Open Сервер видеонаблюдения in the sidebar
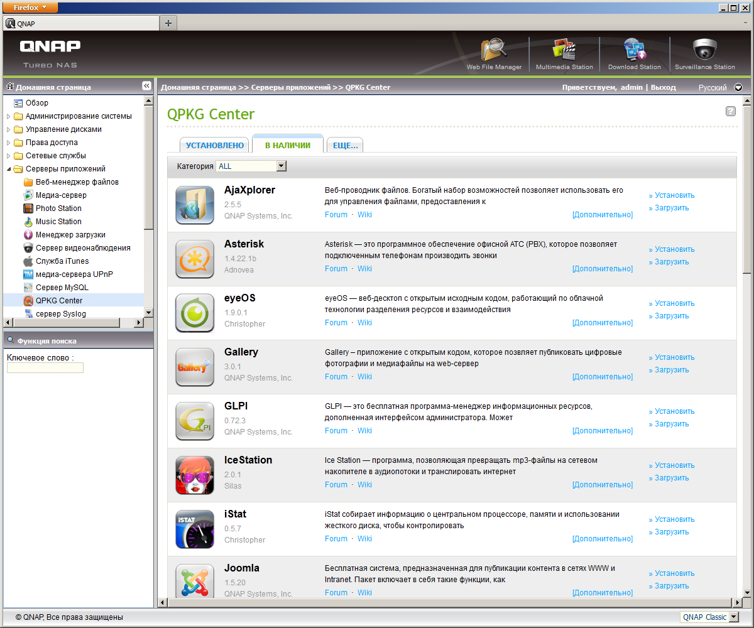 [83, 248]
